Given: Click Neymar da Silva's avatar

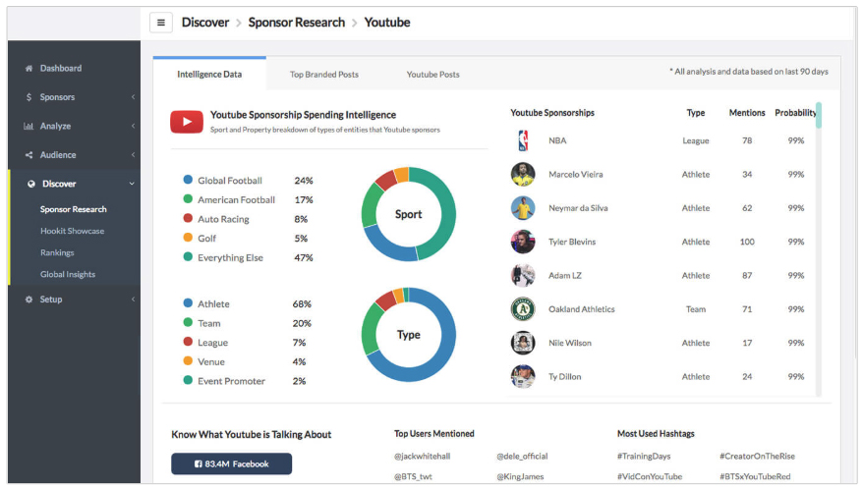Looking at the screenshot, I should [523, 208].
